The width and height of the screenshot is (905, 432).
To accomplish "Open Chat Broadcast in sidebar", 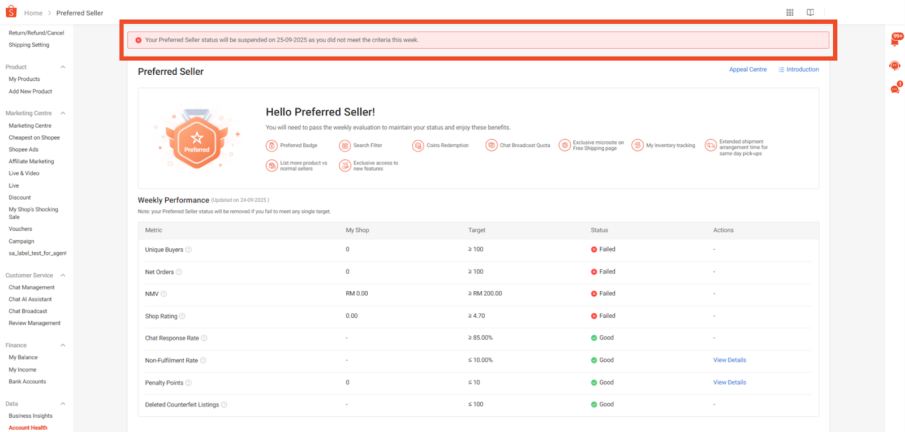I will click(28, 311).
